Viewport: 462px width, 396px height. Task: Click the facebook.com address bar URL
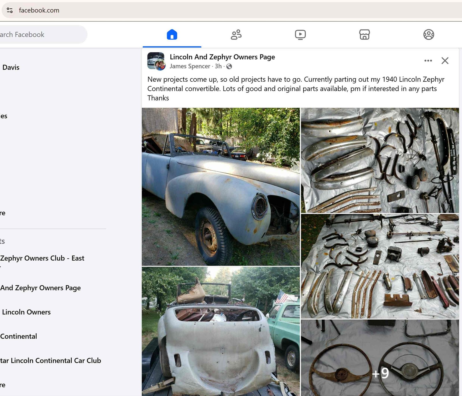(39, 10)
